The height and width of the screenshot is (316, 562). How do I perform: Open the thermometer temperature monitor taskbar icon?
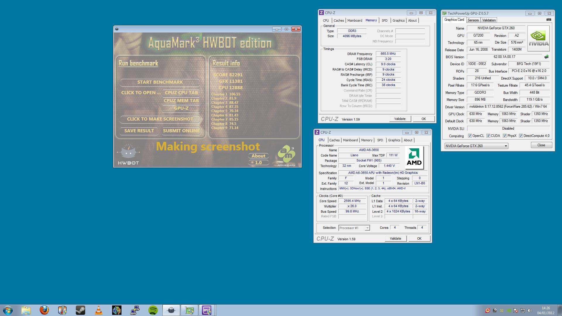point(62,310)
